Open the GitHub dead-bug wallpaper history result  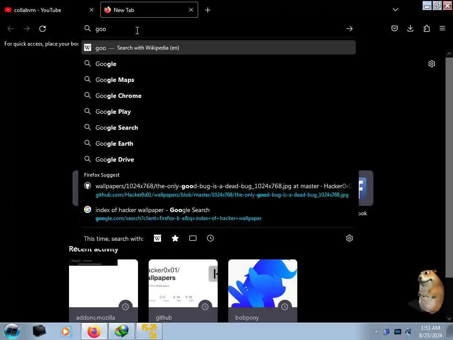(219, 190)
